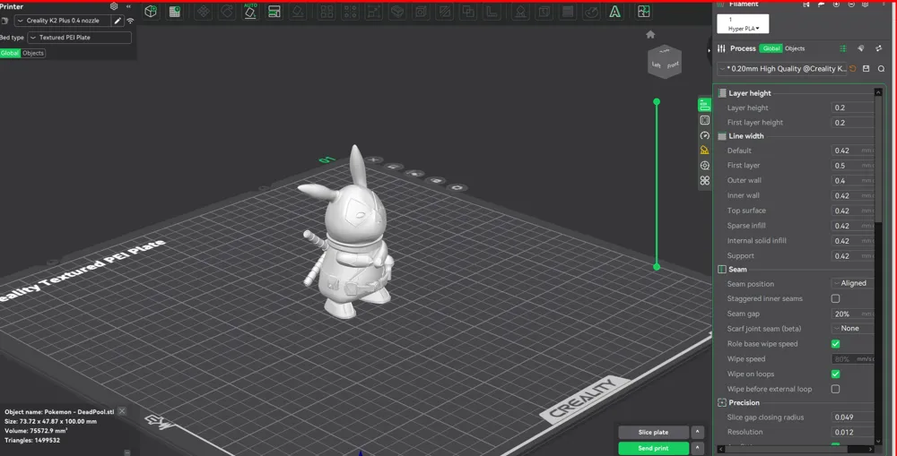
Task: Reset the process preset changes
Action: [852, 69]
